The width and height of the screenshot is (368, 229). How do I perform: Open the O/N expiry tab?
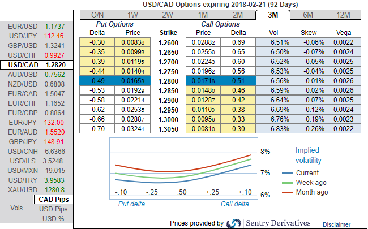tap(97, 14)
